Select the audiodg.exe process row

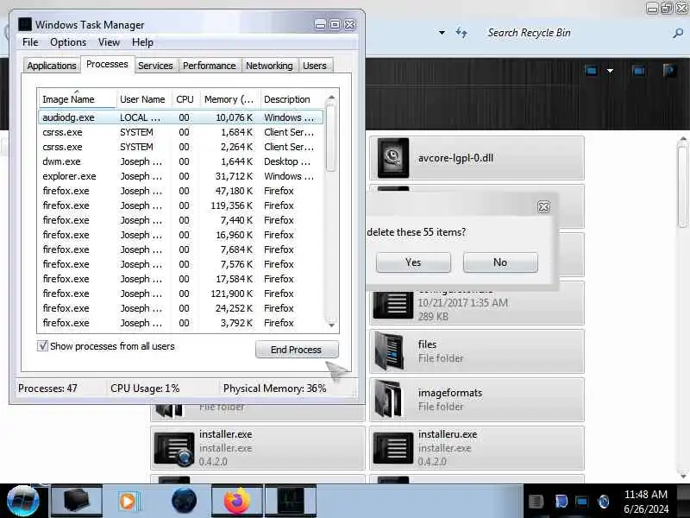click(181, 117)
